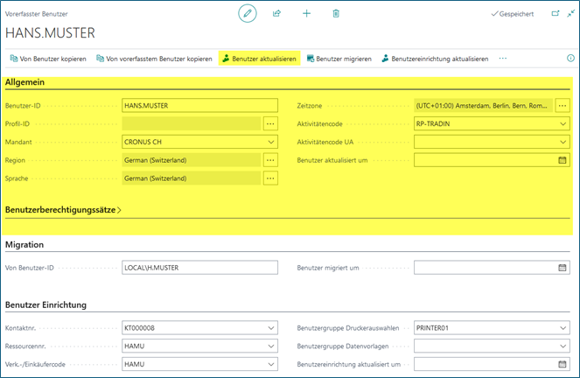Open page in new window icon
The image size is (580, 378).
555,14
